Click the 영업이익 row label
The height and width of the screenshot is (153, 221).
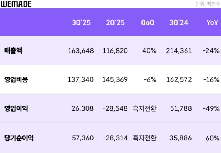point(16,108)
